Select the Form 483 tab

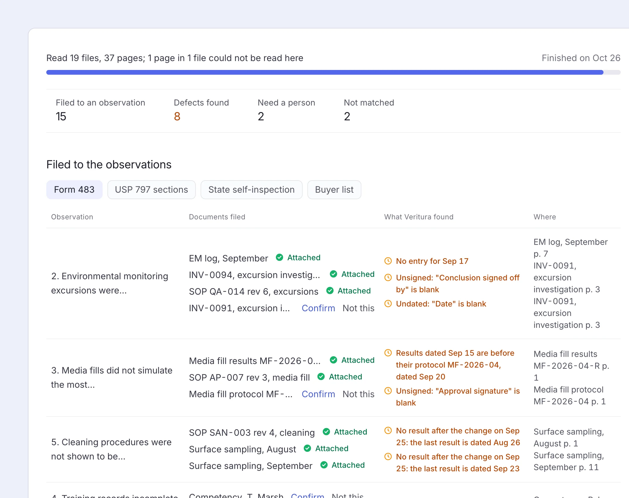(x=74, y=190)
